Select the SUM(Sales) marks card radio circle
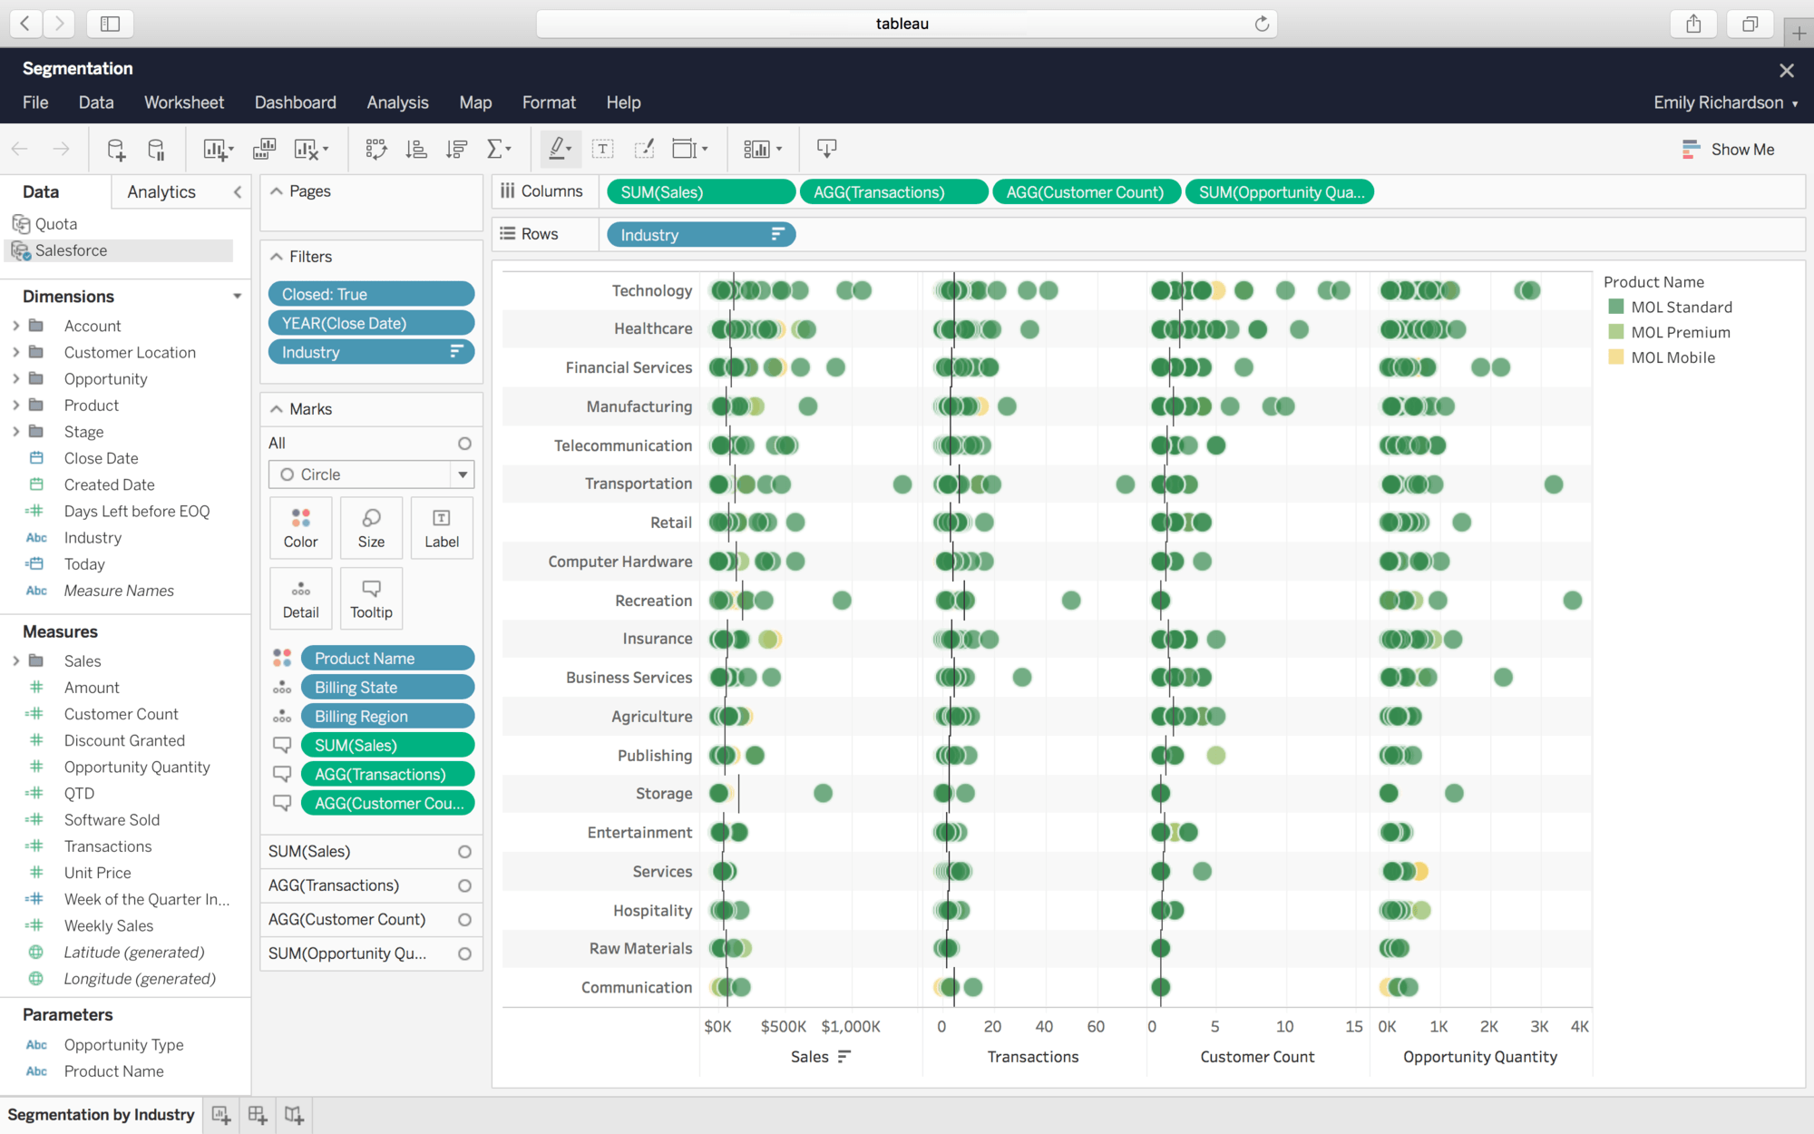 coord(464,852)
